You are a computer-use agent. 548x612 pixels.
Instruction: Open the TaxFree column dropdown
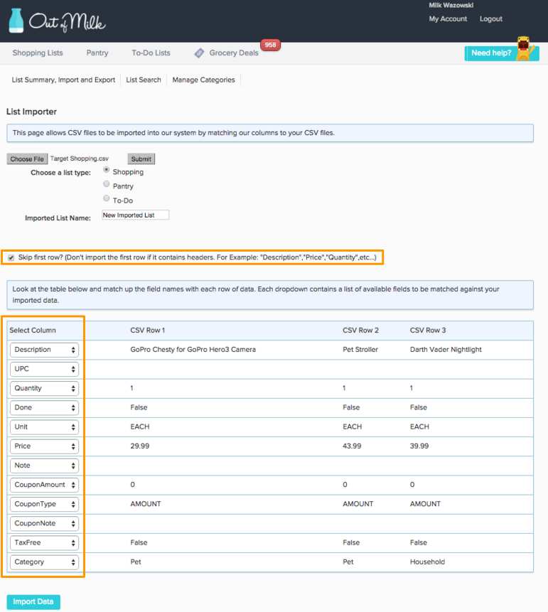(x=44, y=543)
